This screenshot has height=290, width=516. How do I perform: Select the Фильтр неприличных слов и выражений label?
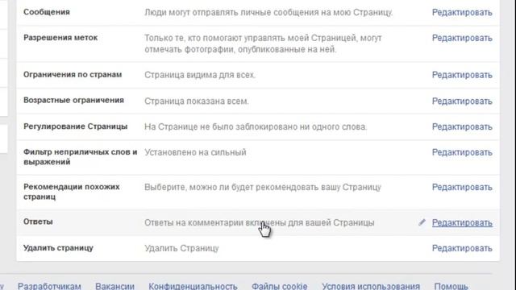click(x=81, y=157)
